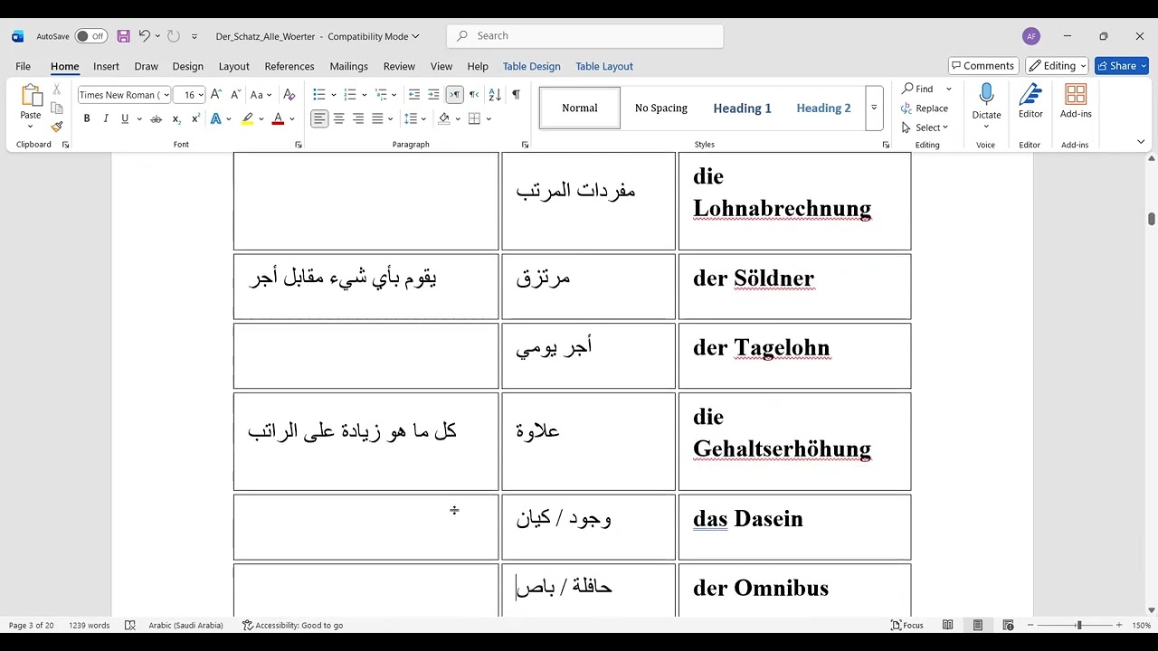1158x651 pixels.
Task: Toggle AutoSave switch
Action: [x=90, y=36]
